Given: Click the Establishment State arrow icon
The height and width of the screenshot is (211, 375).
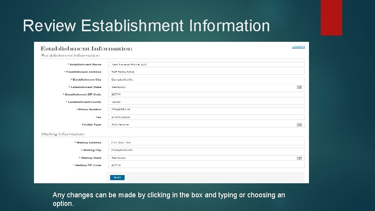Looking at the screenshot, I should click(299, 87).
